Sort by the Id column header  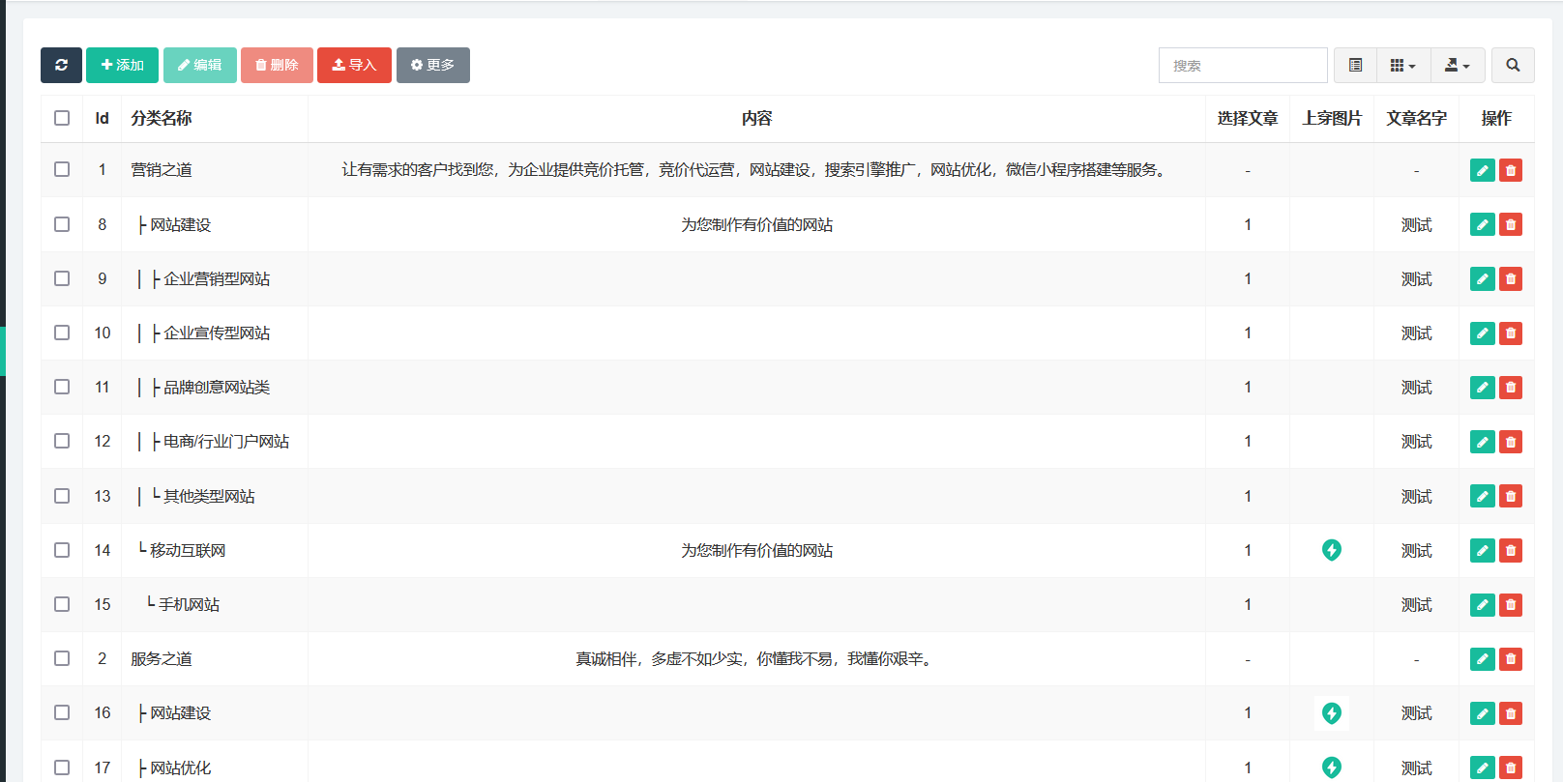[x=102, y=118]
